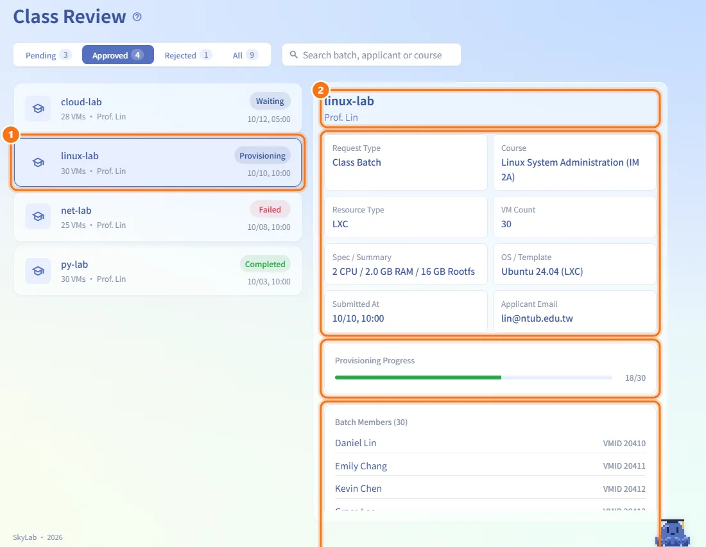Click the Linux System Administration course value

tap(570, 169)
